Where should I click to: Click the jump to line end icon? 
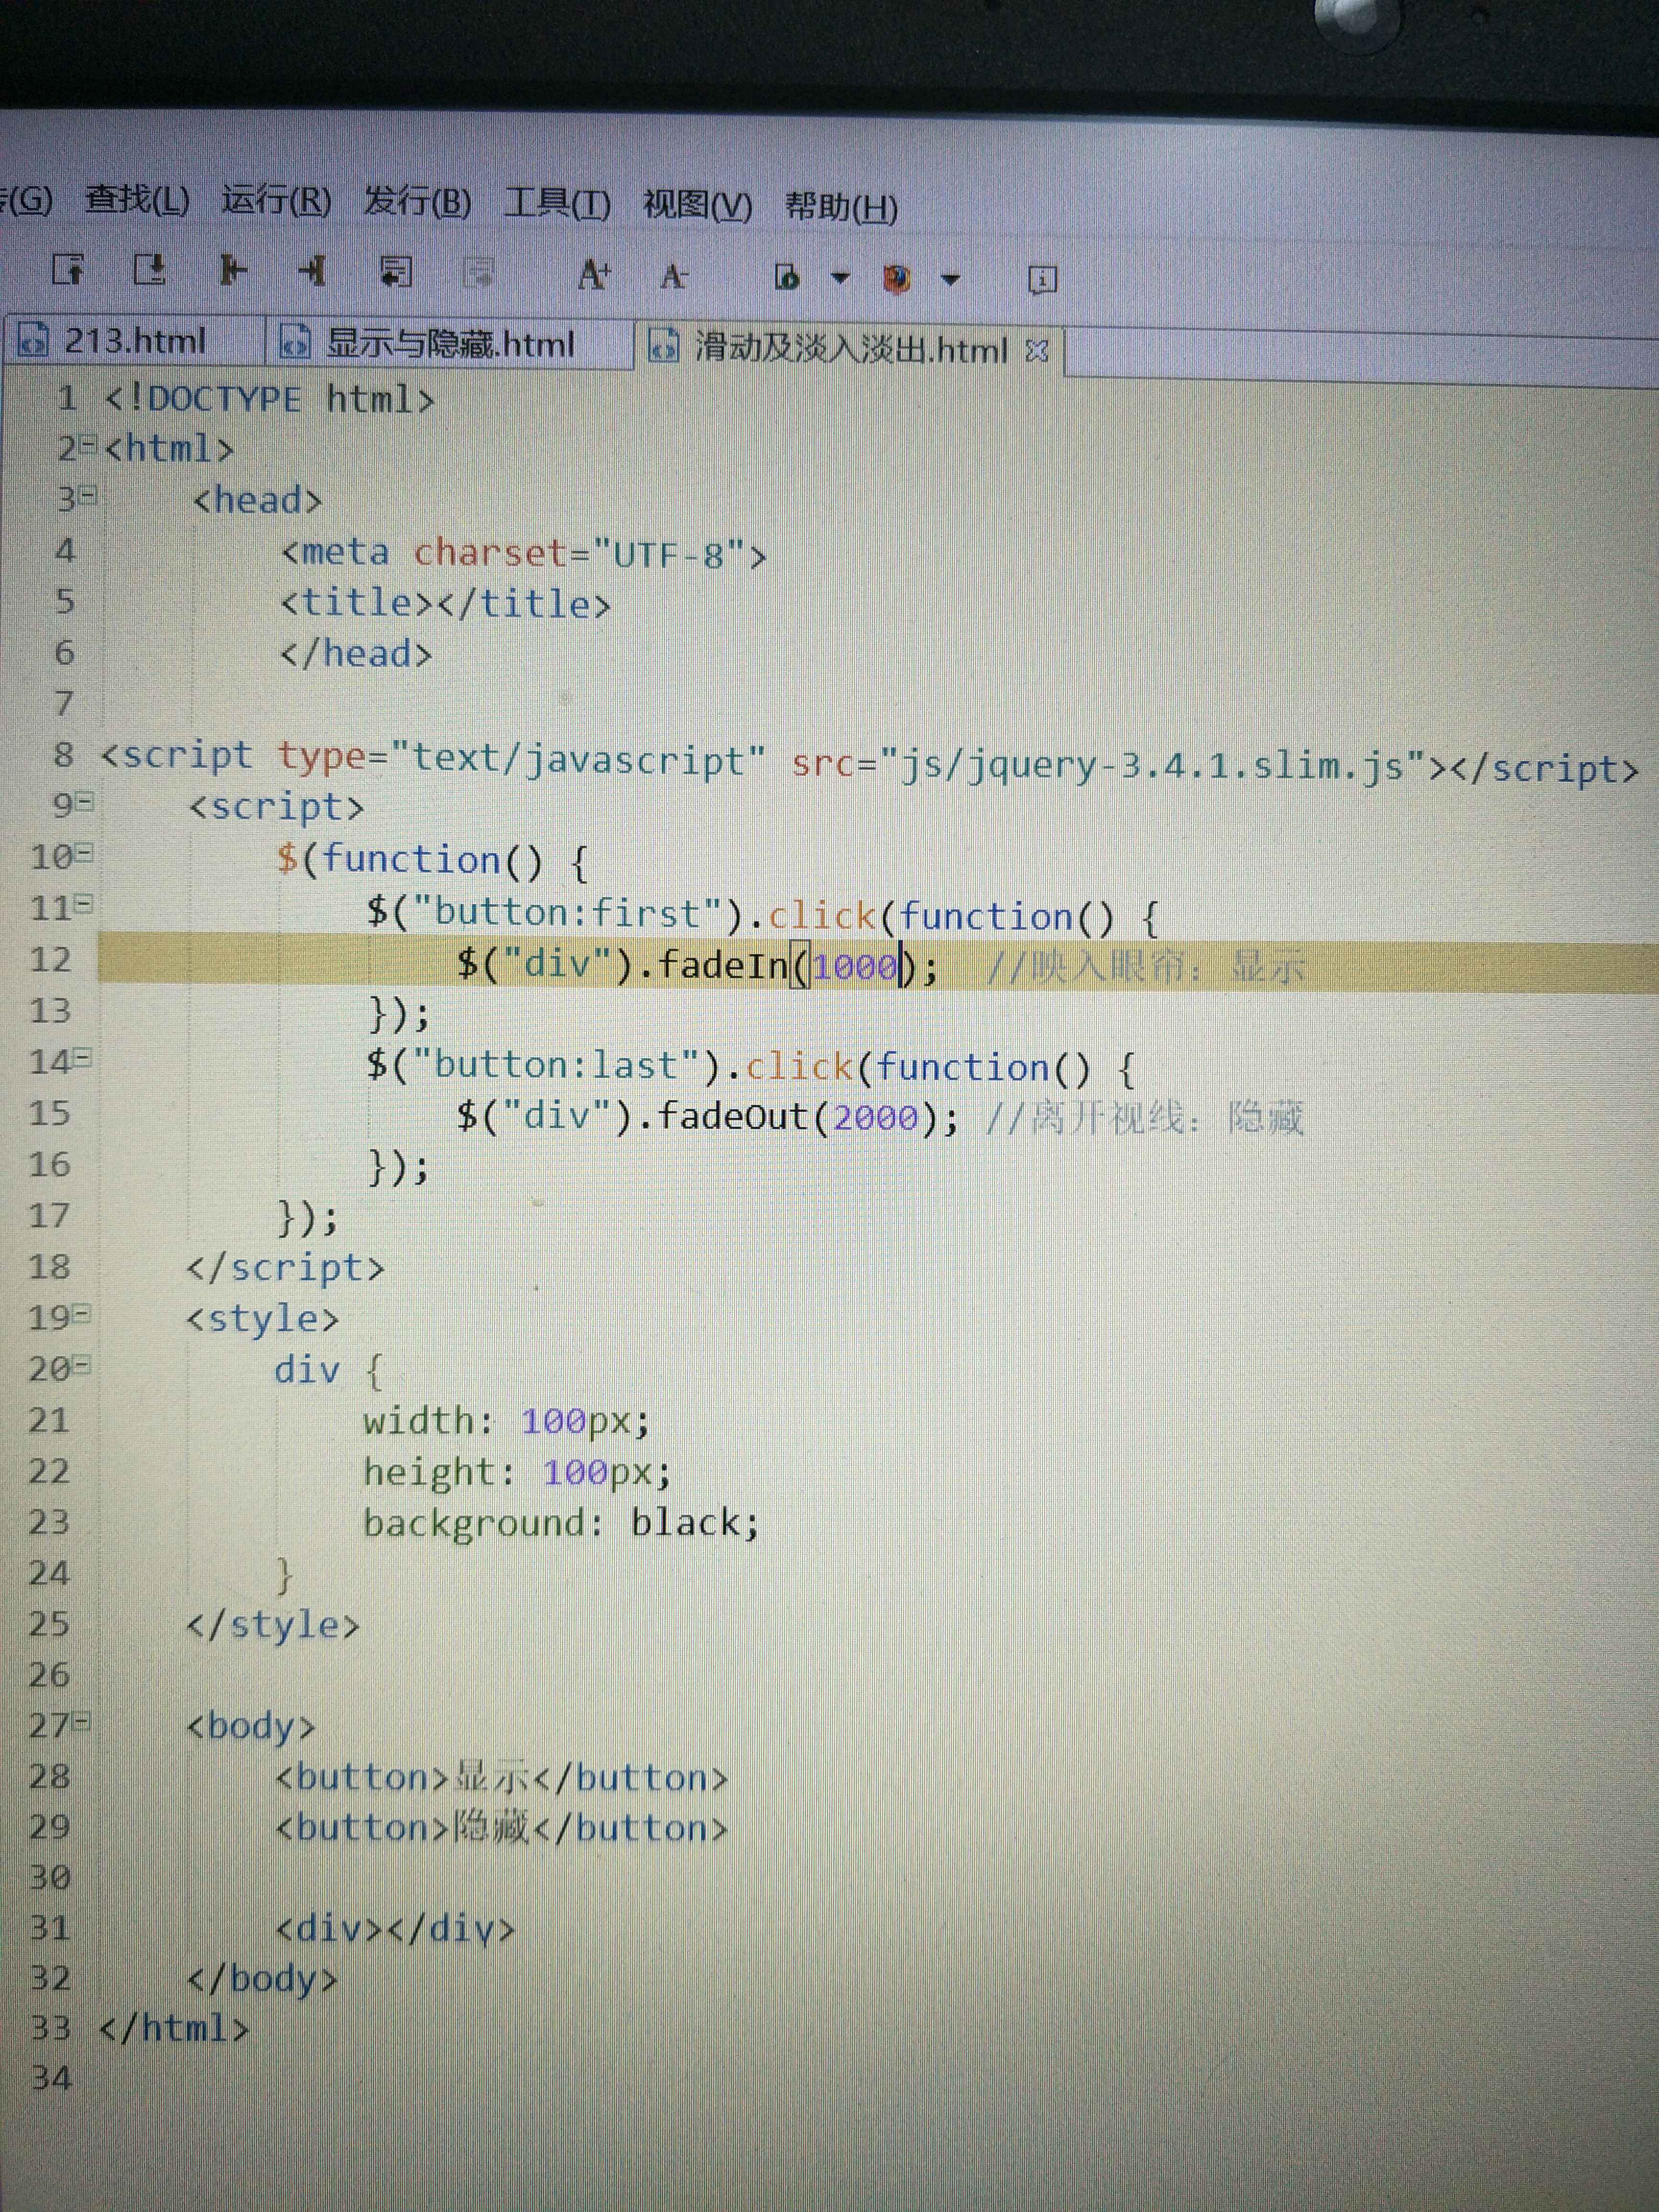coord(312,271)
